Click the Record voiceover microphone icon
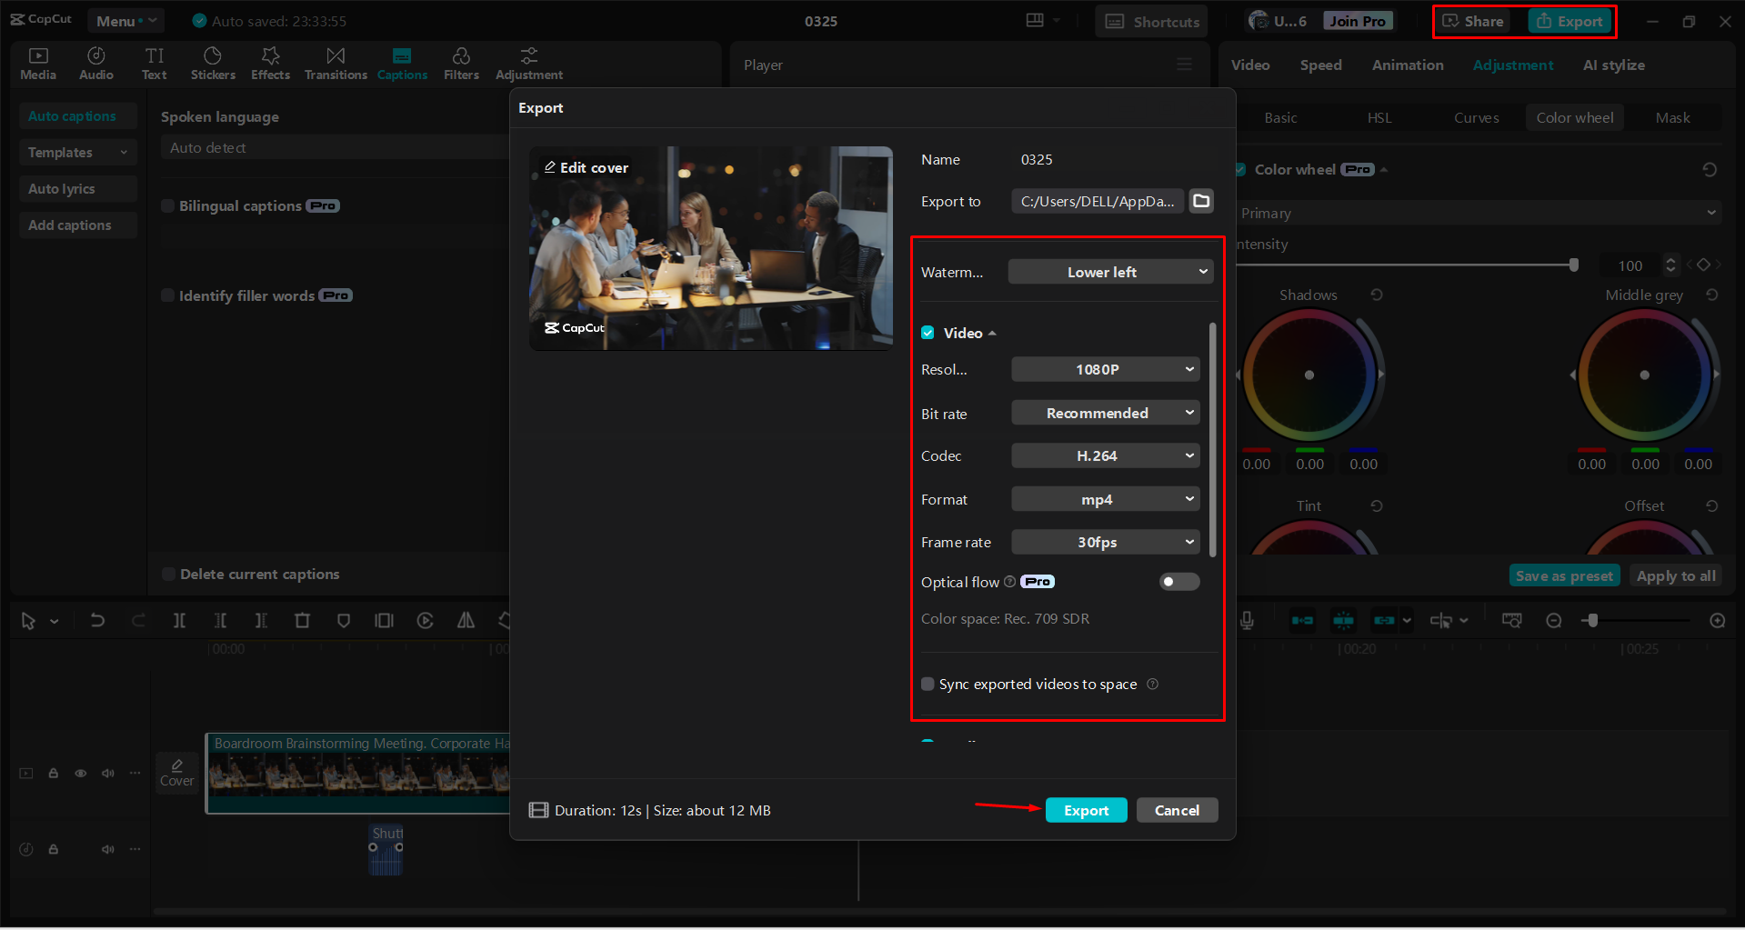This screenshot has width=1745, height=930. [x=1246, y=620]
